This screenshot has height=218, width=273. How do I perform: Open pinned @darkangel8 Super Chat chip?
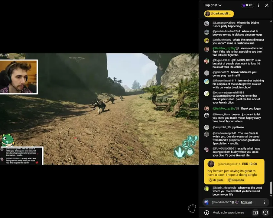[219, 14]
